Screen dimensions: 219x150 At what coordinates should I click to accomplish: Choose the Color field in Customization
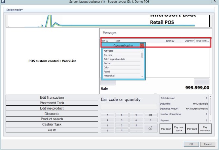[x=122, y=68]
